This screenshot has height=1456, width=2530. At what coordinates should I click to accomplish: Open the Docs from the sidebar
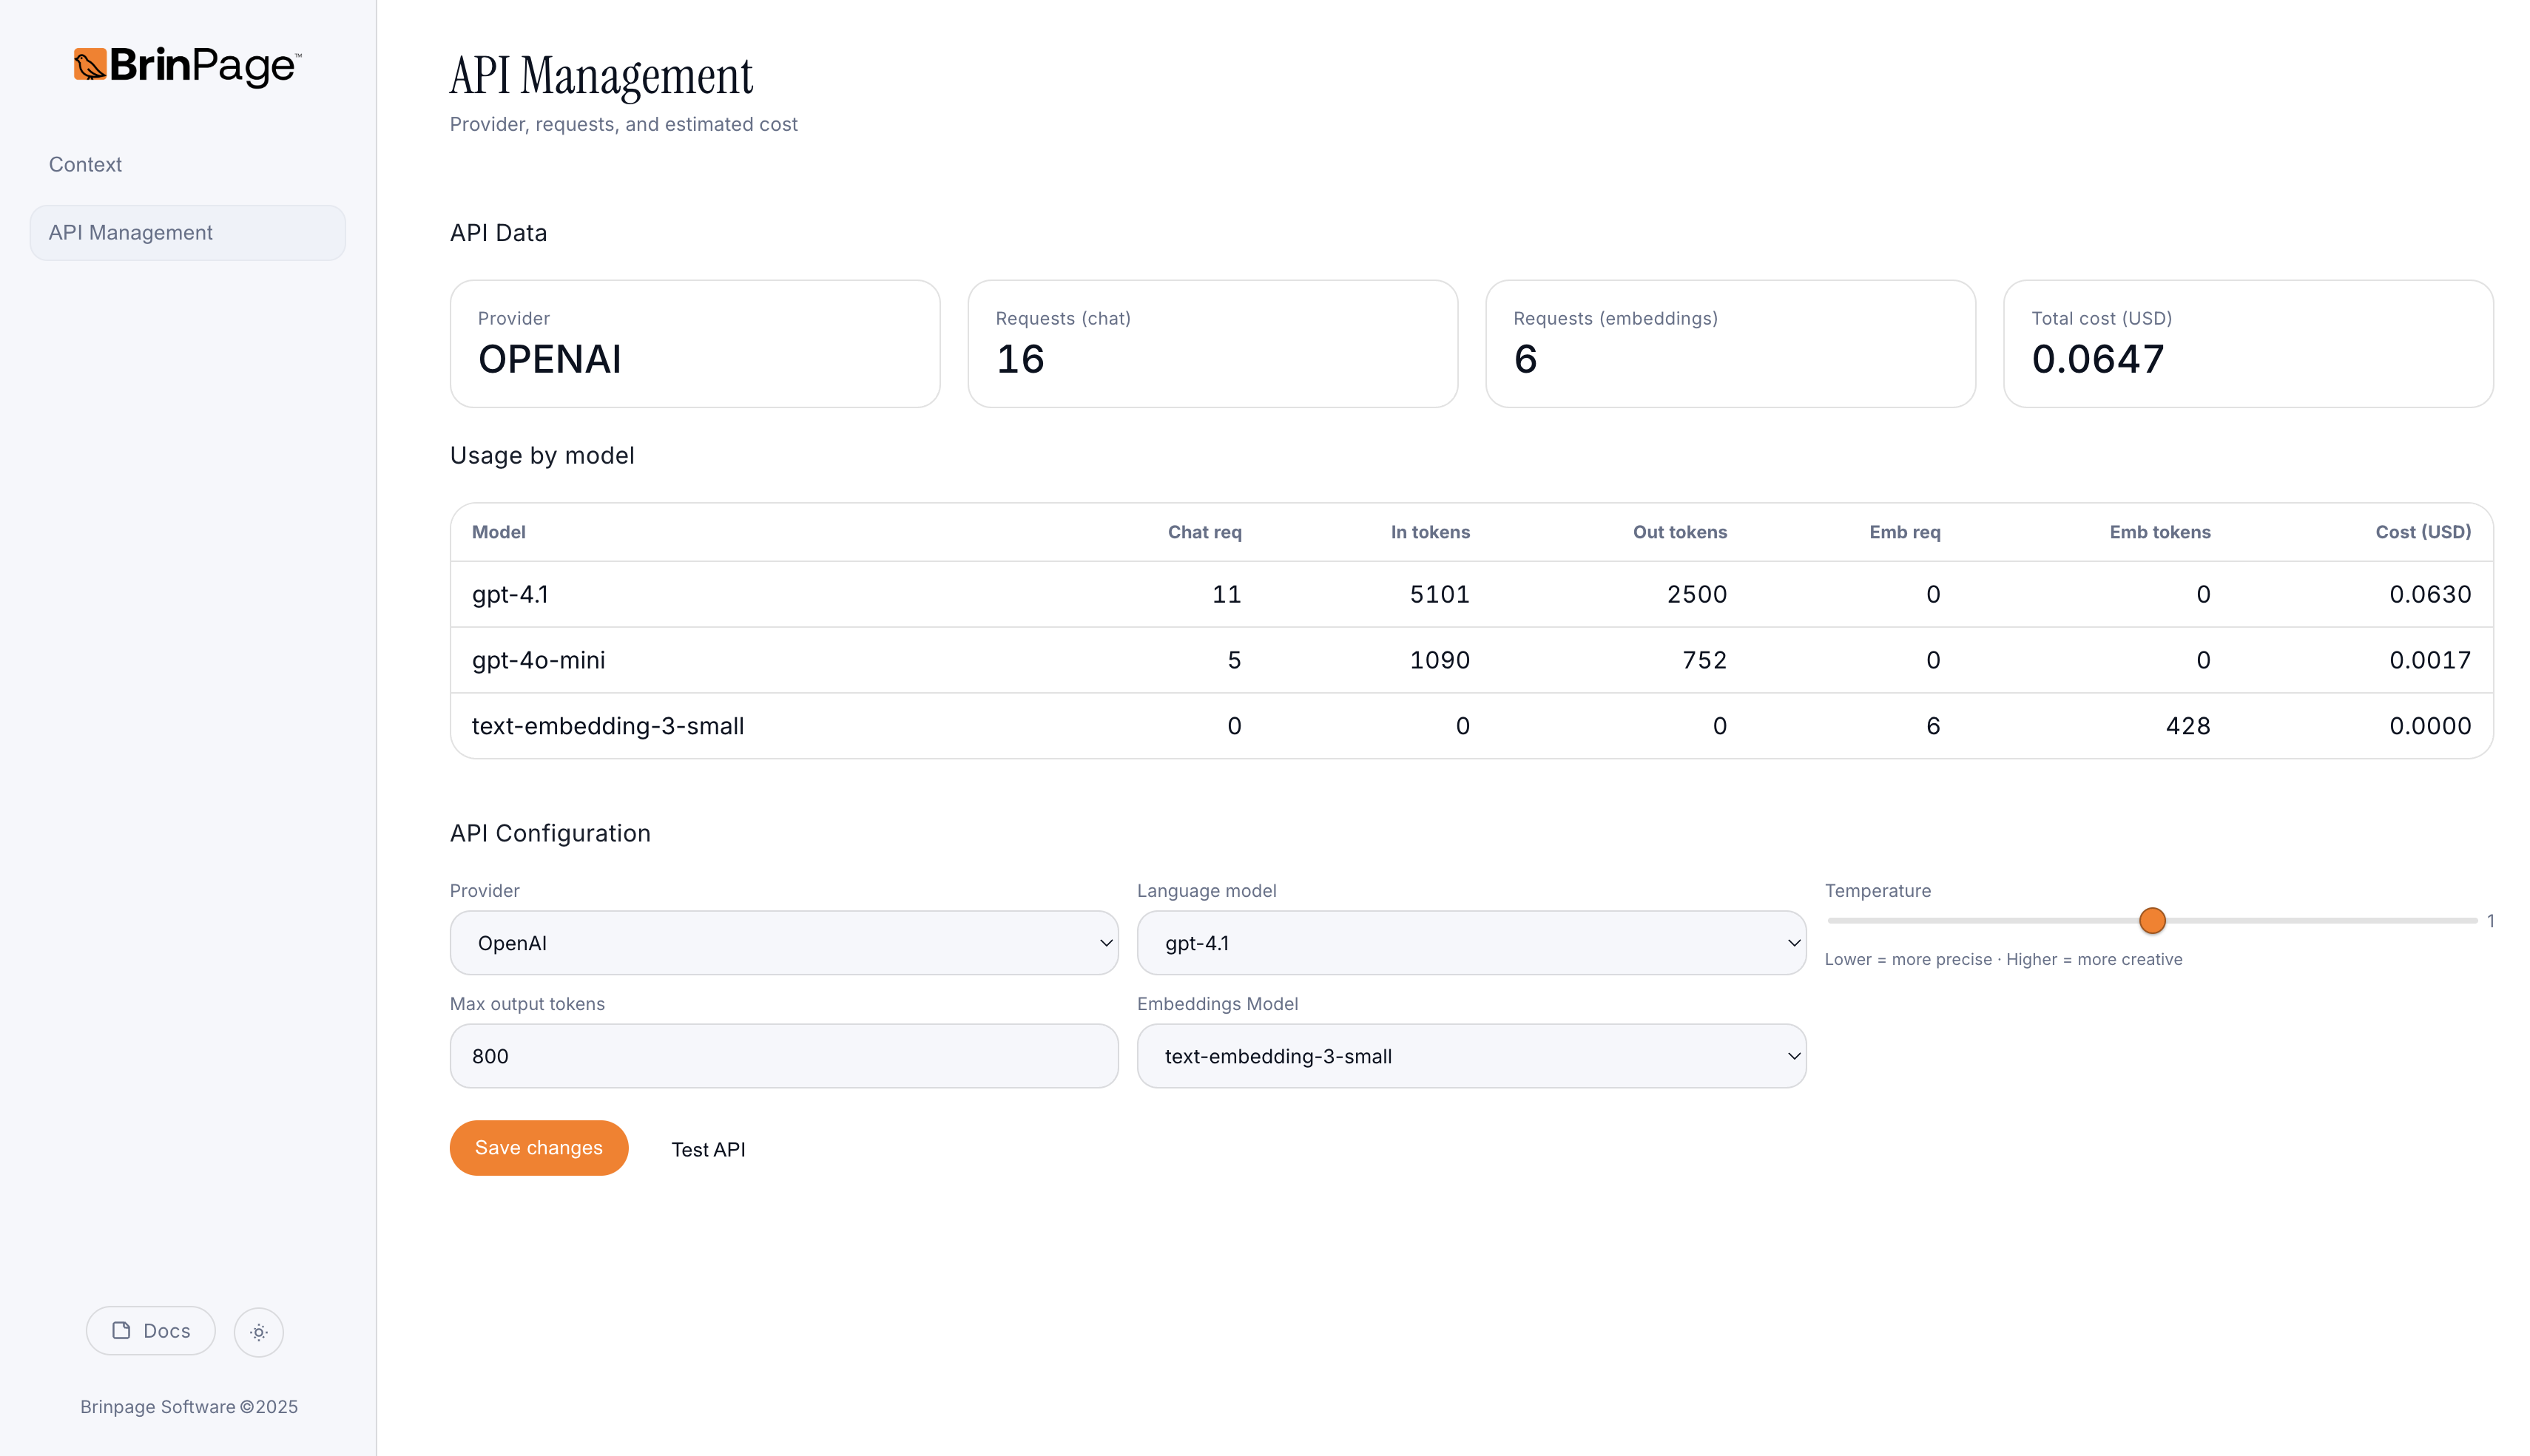[150, 1330]
